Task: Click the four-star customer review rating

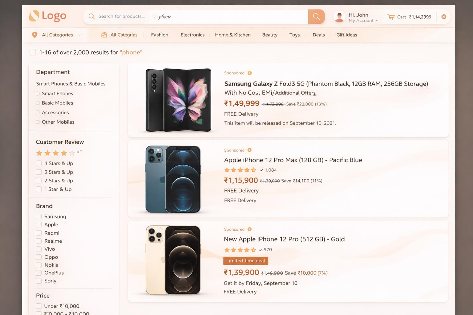Action: pyautogui.click(x=55, y=153)
